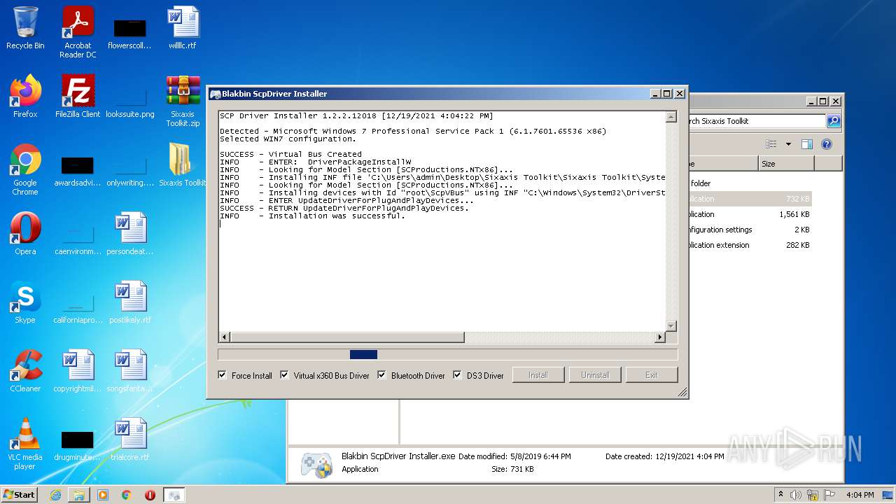The image size is (896, 504).
Task: Toggle the Explorer preview pane icon
Action: point(806,144)
